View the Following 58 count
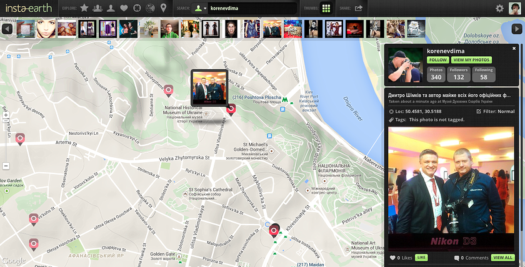 point(484,74)
